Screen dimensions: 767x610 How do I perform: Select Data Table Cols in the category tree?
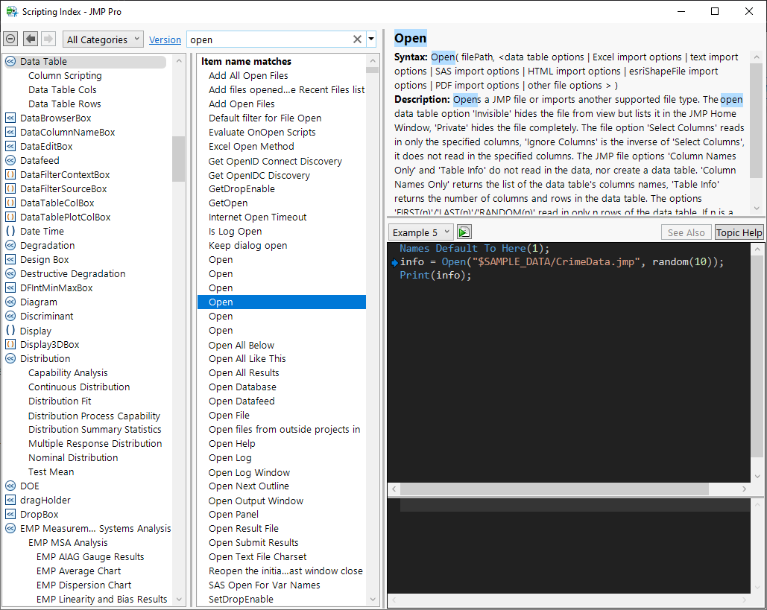point(63,90)
